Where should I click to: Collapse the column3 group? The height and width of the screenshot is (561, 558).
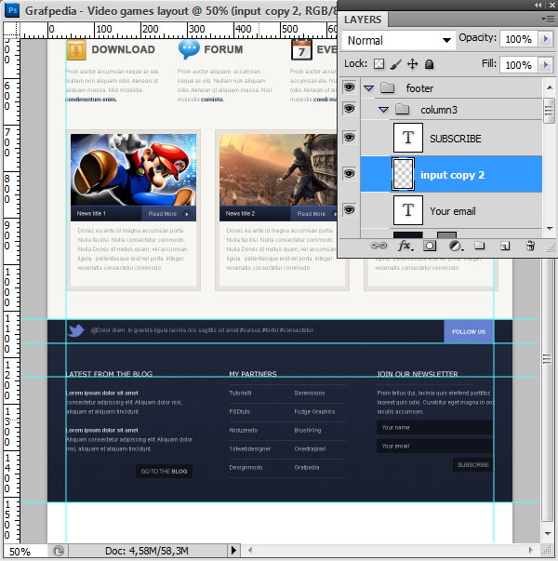(x=383, y=110)
